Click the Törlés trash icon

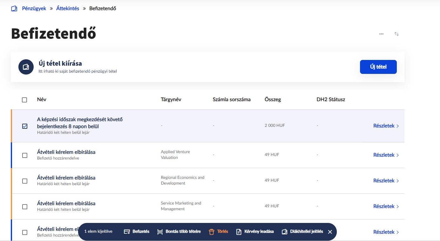point(211,232)
